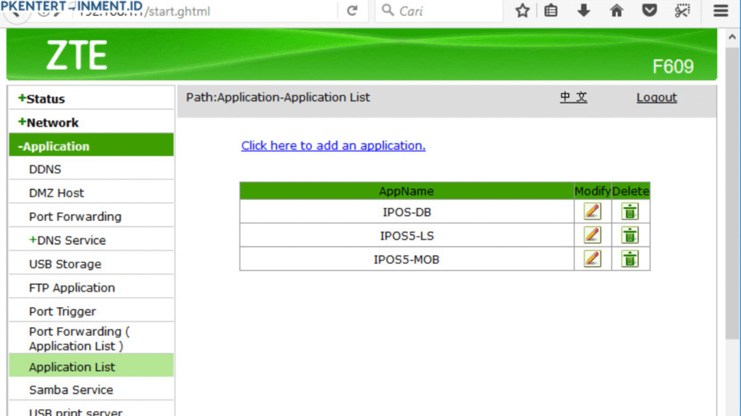The height and width of the screenshot is (416, 741).
Task: Click the Cari search field
Action: 434,11
